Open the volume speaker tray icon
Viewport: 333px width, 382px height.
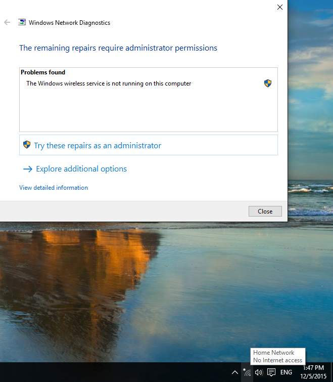click(x=259, y=372)
